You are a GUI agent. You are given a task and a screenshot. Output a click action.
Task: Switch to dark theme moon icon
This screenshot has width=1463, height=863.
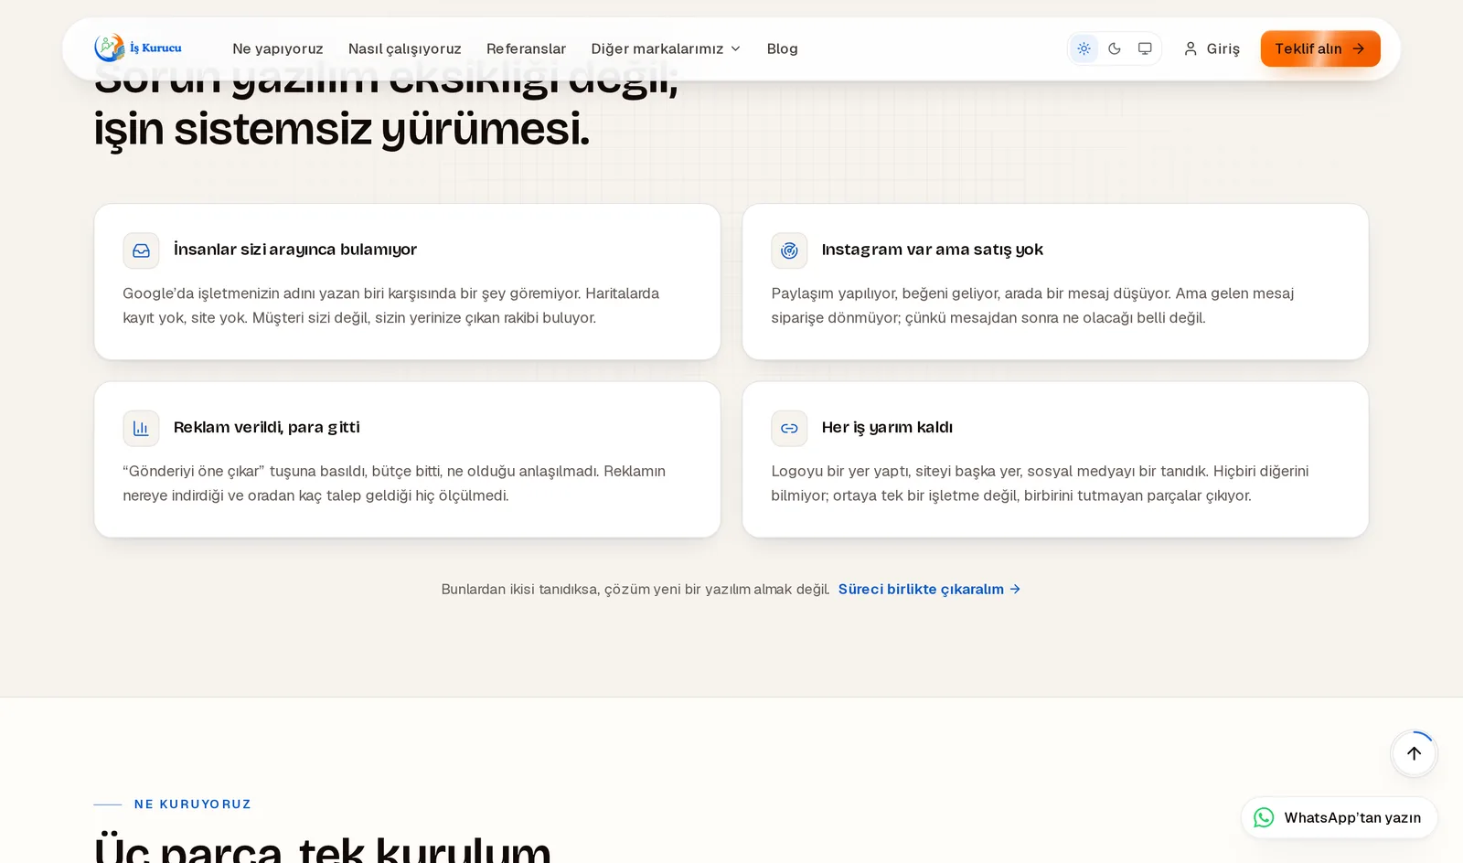tap(1114, 48)
